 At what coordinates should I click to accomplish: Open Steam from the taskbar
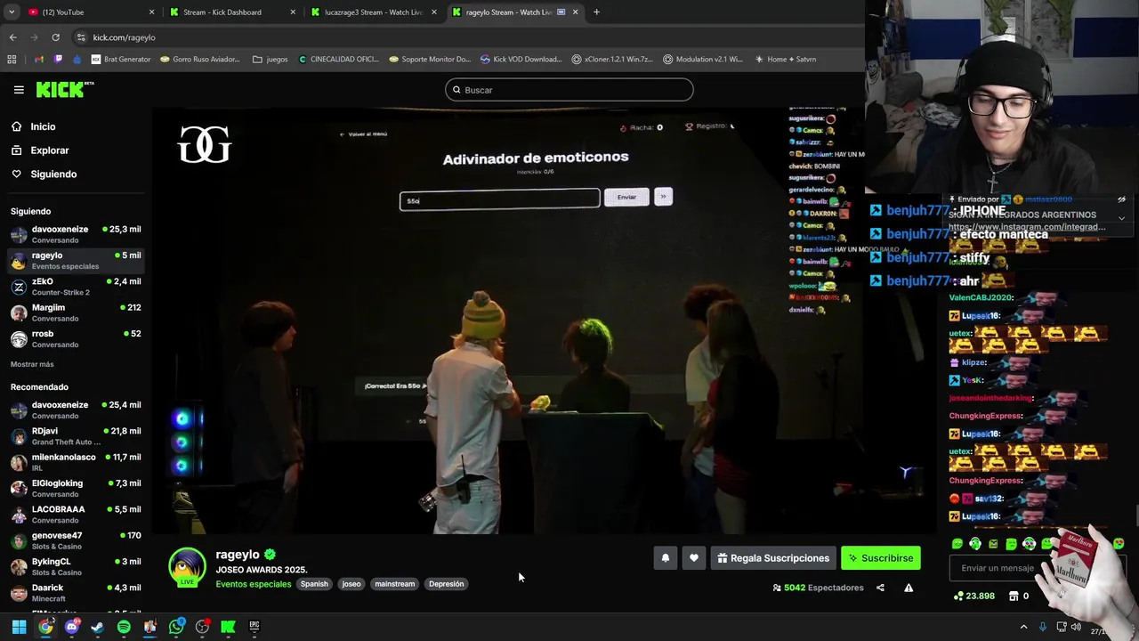coord(98,627)
